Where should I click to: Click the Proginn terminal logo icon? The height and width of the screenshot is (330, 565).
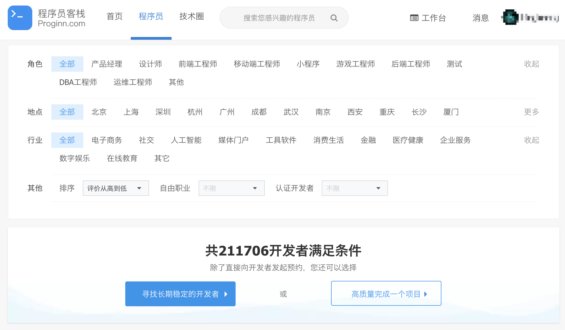20,18
